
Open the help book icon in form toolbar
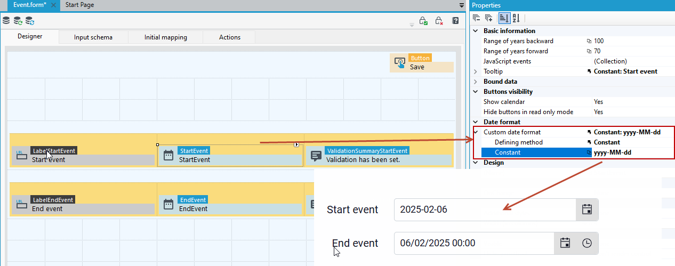pos(455,21)
